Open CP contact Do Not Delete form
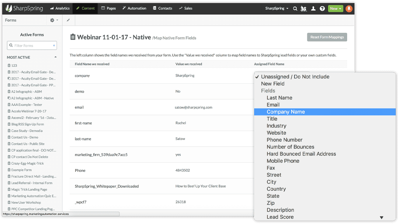 (30, 157)
